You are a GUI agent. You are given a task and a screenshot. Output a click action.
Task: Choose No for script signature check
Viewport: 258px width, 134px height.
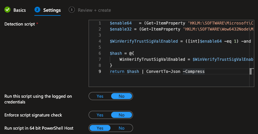coord(122,115)
